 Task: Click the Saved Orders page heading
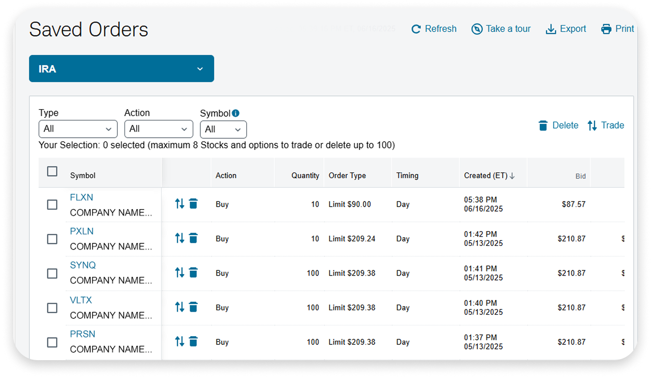click(x=89, y=30)
